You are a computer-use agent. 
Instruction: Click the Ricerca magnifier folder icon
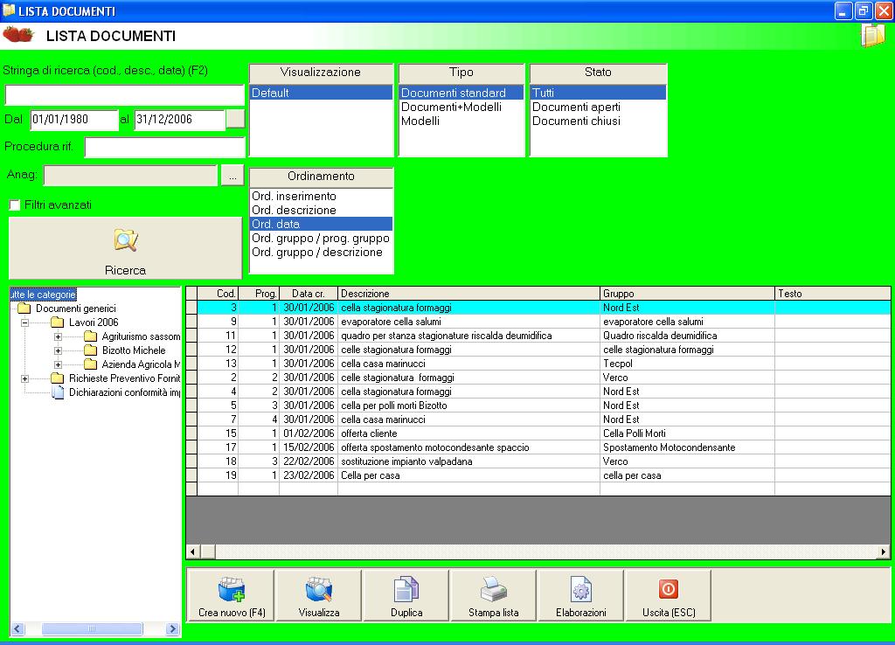(x=126, y=240)
